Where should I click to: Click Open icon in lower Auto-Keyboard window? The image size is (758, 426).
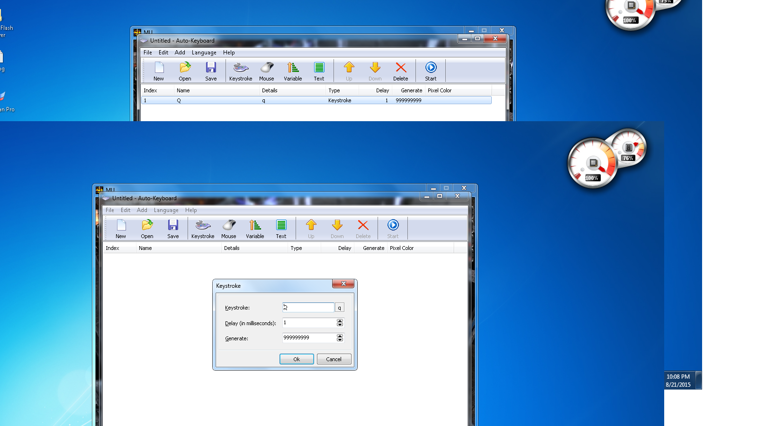coord(147,229)
